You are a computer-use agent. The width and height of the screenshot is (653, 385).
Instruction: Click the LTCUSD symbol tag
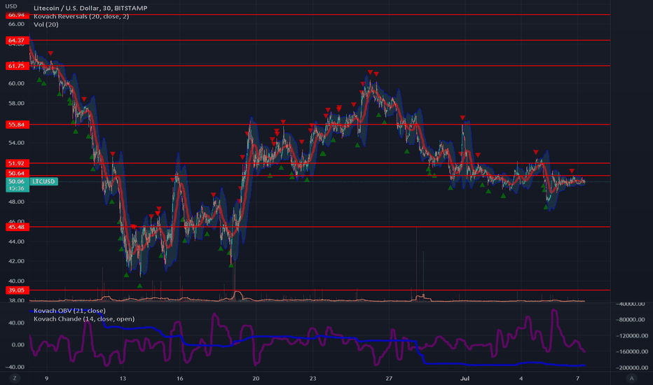43,181
